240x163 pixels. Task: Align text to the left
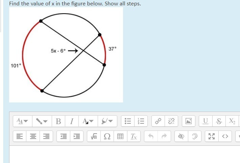point(19,136)
